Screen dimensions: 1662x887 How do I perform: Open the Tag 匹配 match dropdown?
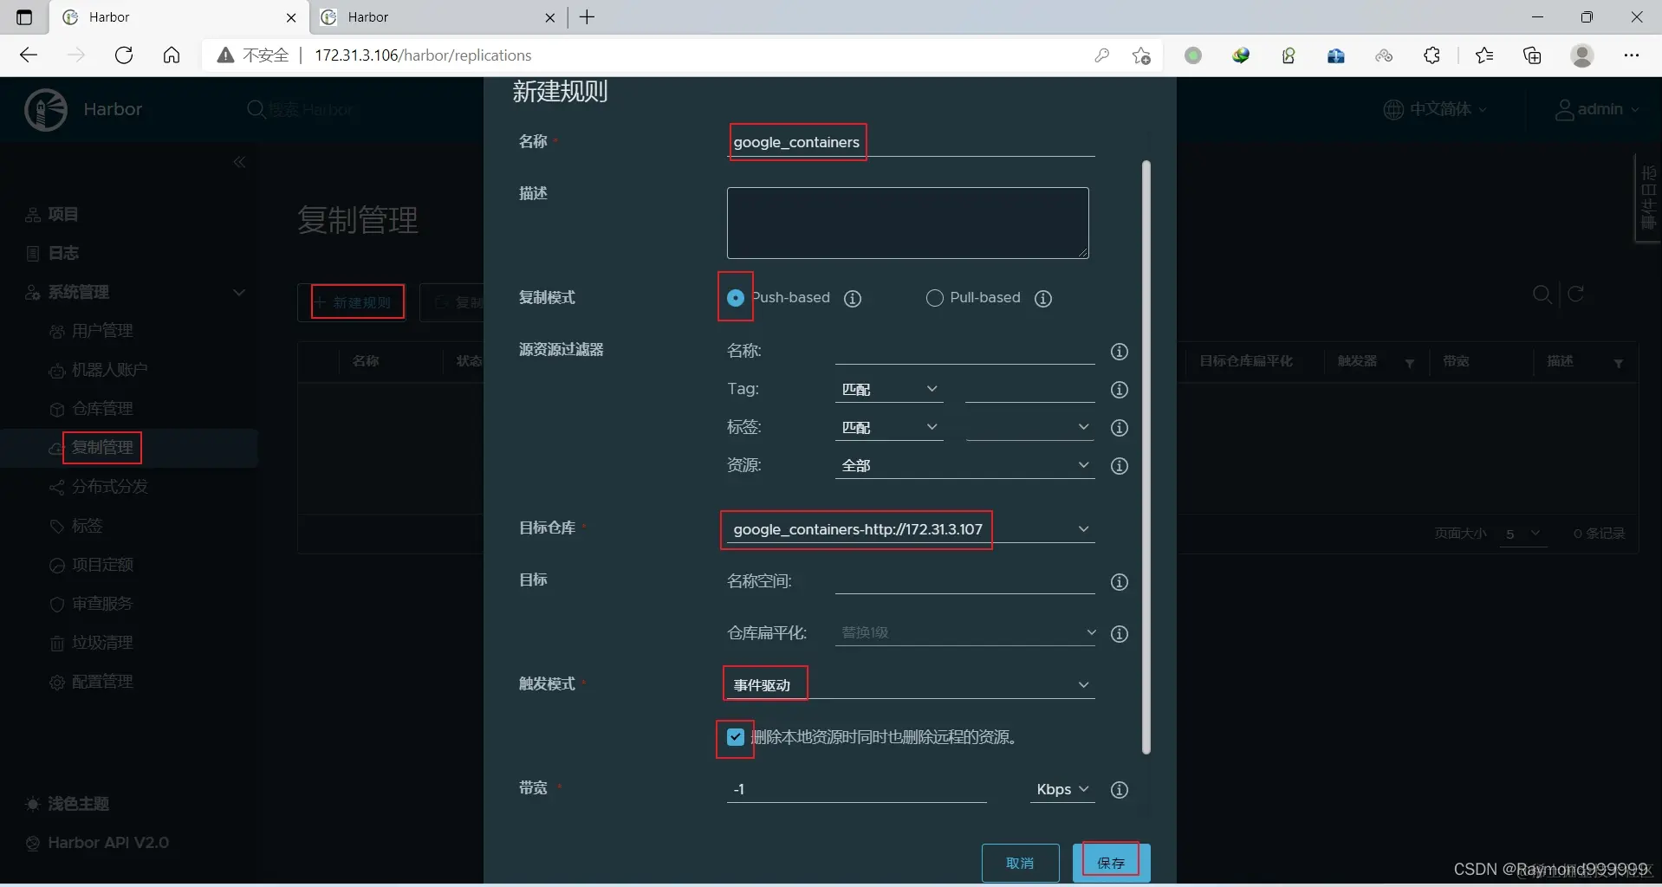(x=890, y=389)
